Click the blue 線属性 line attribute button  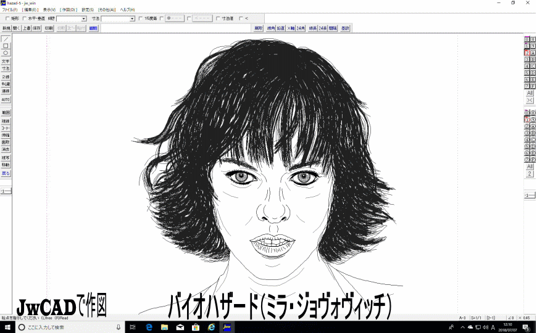click(x=93, y=28)
